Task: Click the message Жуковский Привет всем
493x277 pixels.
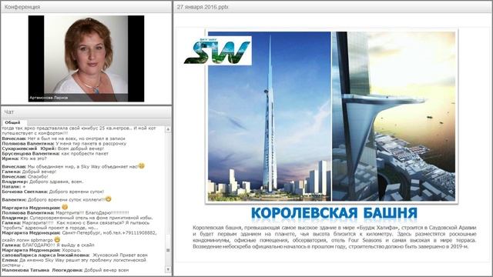Action: [75, 255]
